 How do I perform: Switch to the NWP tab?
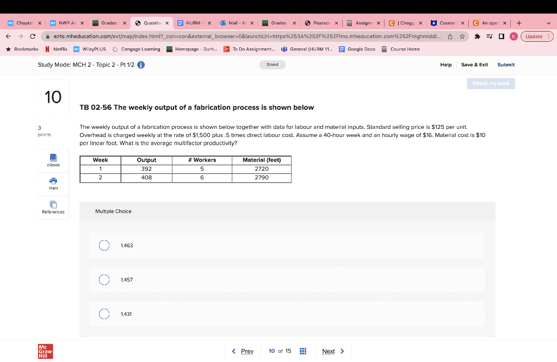(x=66, y=23)
